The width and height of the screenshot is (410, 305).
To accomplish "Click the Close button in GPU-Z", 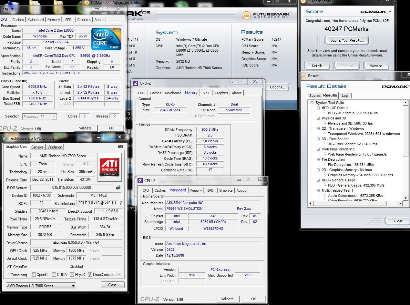I will [x=112, y=285].
